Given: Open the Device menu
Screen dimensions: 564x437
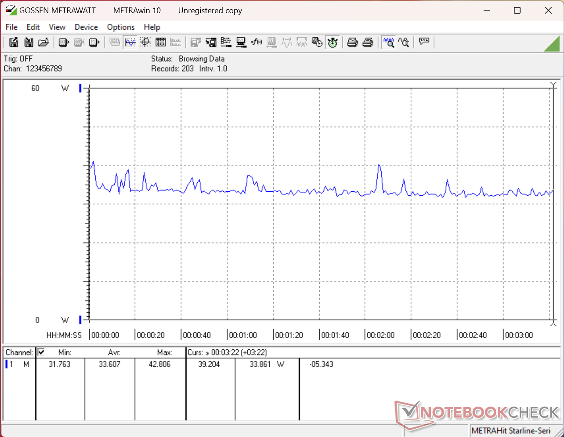Looking at the screenshot, I should [86, 27].
